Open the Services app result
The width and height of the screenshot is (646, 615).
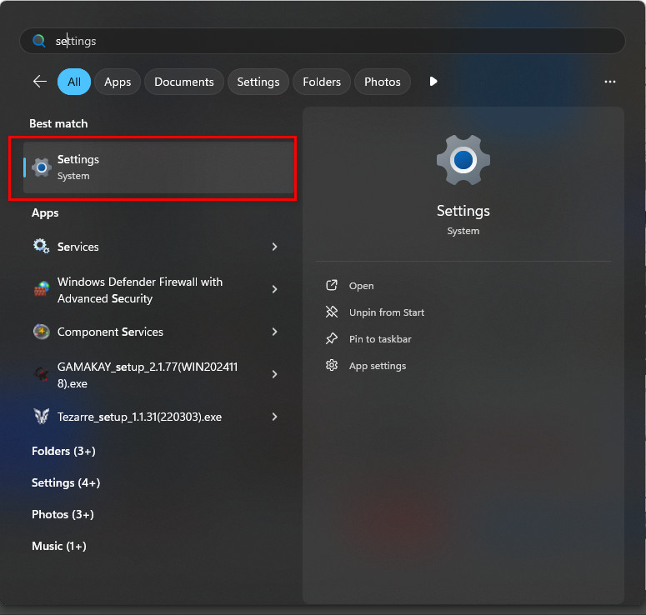click(x=154, y=247)
